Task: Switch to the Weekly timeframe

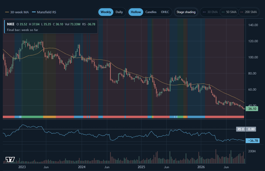Action: (106, 12)
